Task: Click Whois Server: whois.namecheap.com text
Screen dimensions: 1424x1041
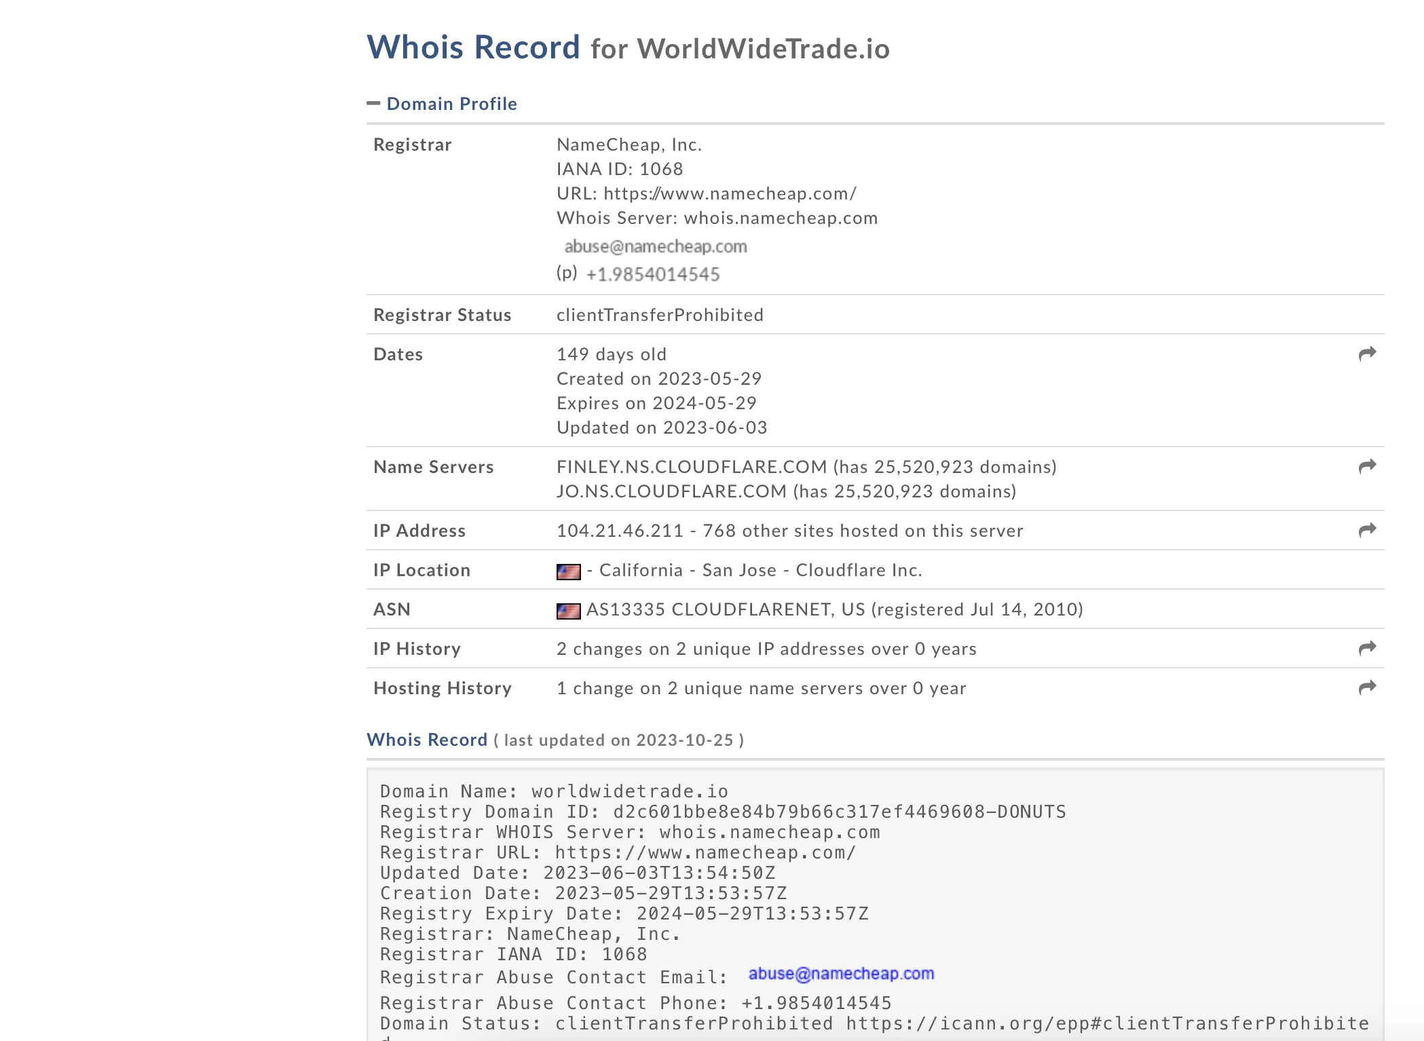Action: (x=717, y=218)
